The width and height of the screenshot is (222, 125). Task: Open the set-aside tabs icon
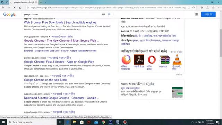coord(2,2)
